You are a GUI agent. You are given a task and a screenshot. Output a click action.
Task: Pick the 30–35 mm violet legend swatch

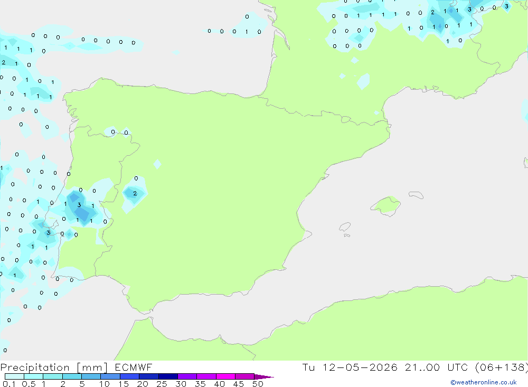pyautogui.click(x=187, y=376)
